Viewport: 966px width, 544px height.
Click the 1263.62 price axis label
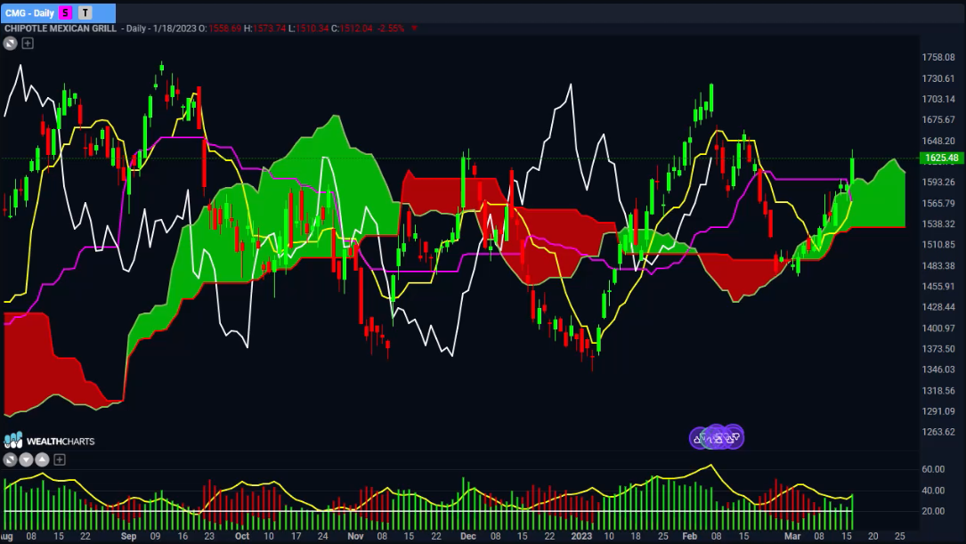pos(938,432)
